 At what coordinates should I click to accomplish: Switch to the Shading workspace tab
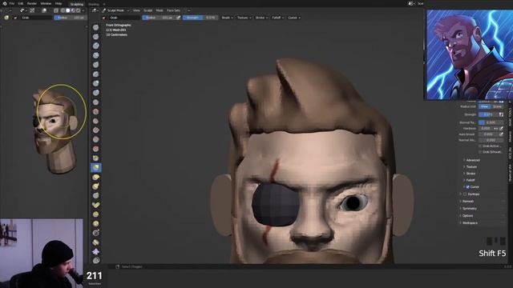tap(94, 4)
